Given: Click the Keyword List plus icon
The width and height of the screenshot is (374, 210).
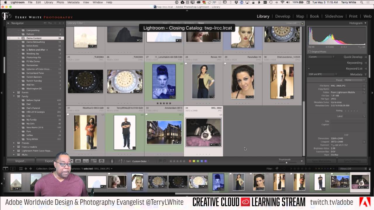Looking at the screenshot, I should (x=309, y=69).
